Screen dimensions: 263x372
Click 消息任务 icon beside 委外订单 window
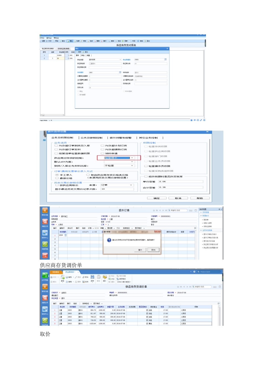click(x=45, y=221)
